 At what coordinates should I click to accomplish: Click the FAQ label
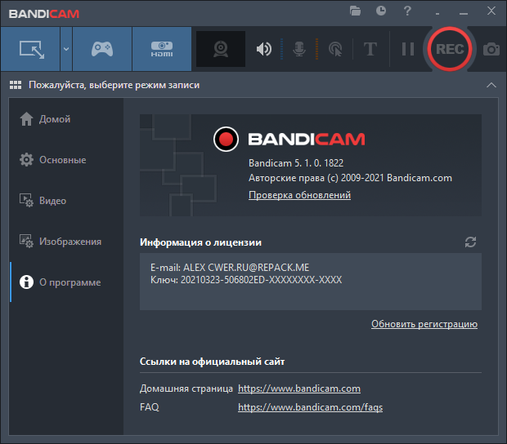(x=150, y=407)
